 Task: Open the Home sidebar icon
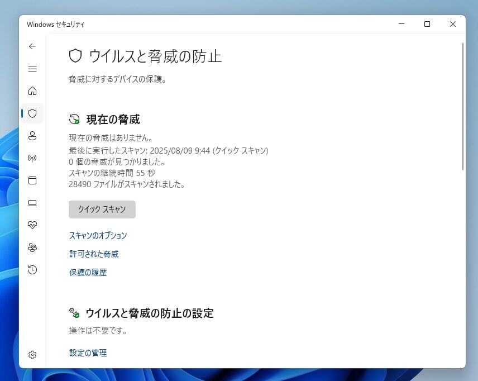coord(32,91)
